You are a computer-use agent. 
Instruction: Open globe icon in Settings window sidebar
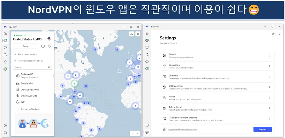coord(147,40)
